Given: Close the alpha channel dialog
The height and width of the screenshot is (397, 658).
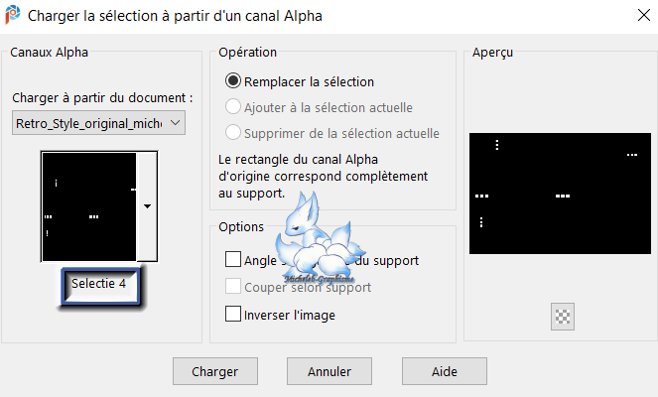Looking at the screenshot, I should (x=634, y=17).
